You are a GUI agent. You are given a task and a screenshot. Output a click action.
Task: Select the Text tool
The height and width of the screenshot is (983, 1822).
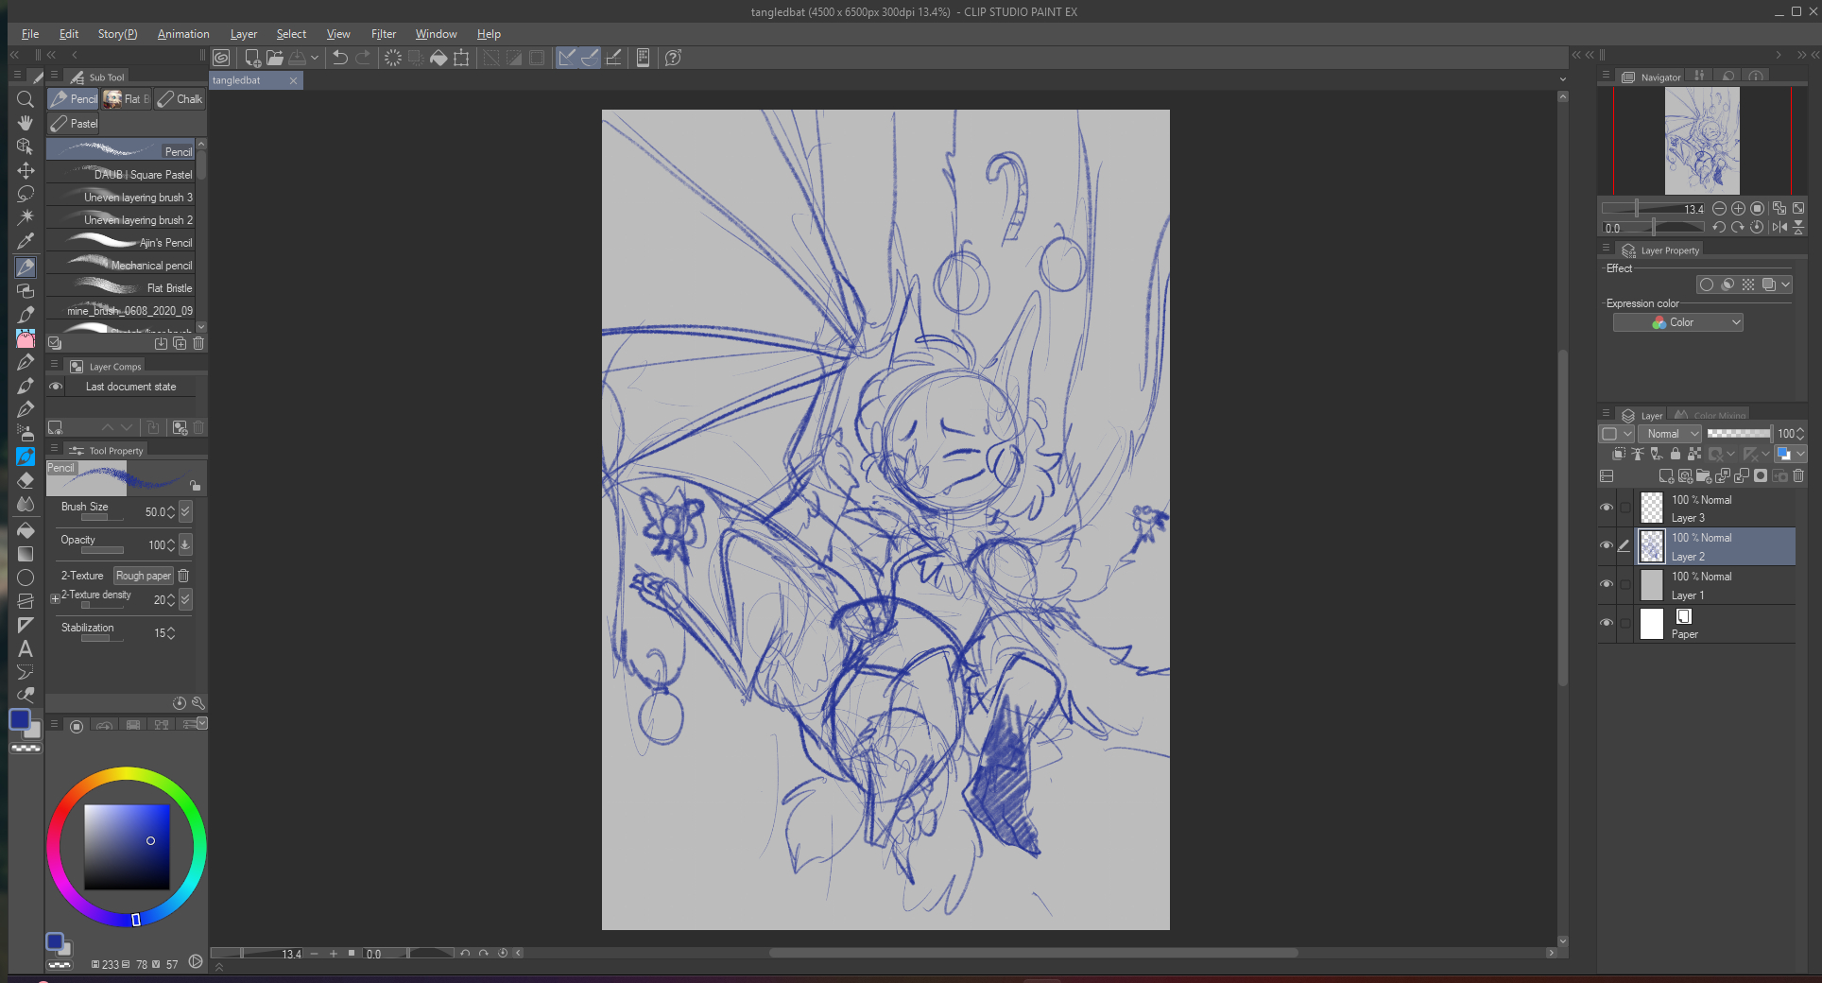(26, 648)
